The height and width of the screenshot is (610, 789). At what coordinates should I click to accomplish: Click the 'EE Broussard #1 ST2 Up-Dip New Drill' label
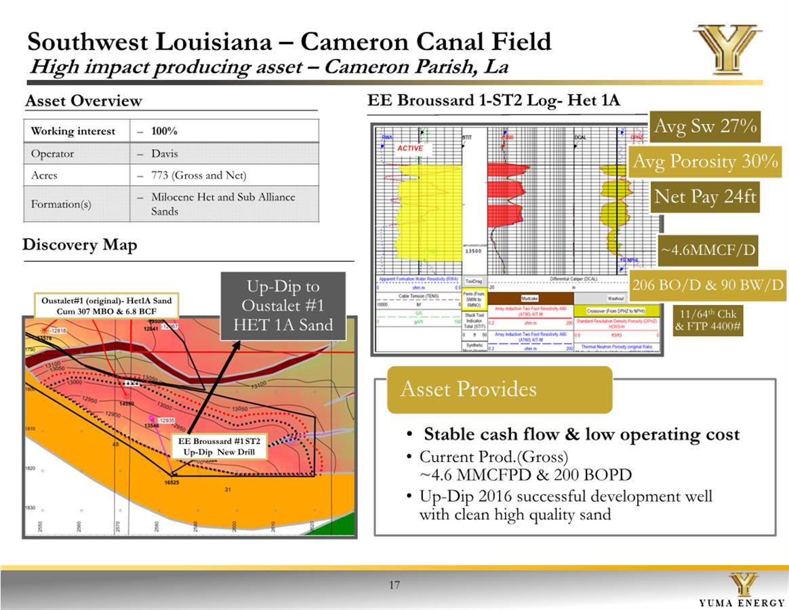click(x=219, y=447)
